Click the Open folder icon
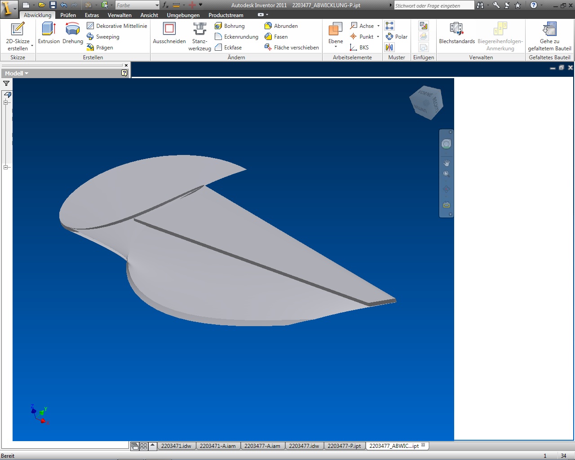 [x=42, y=5]
